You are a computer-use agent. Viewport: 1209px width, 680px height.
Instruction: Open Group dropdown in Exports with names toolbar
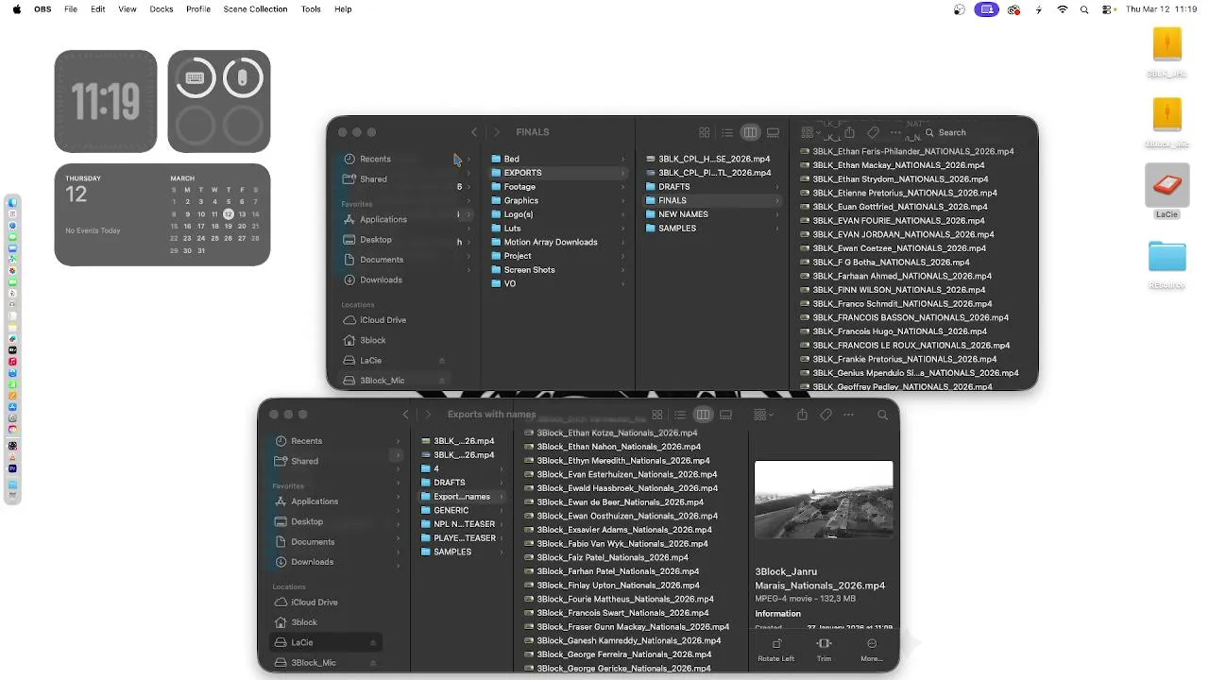coord(763,415)
